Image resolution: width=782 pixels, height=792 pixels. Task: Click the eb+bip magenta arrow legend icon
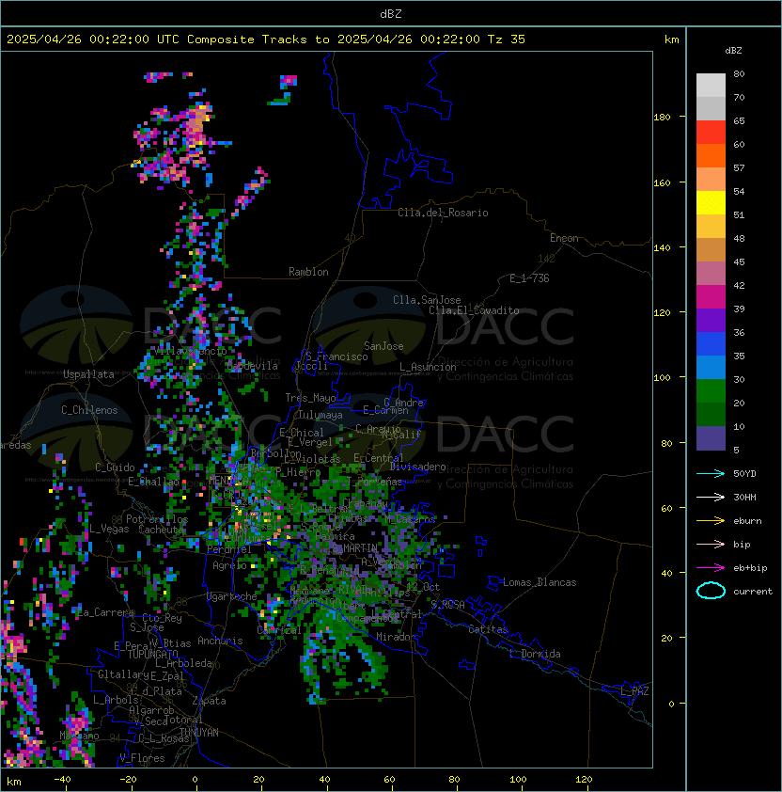point(711,568)
